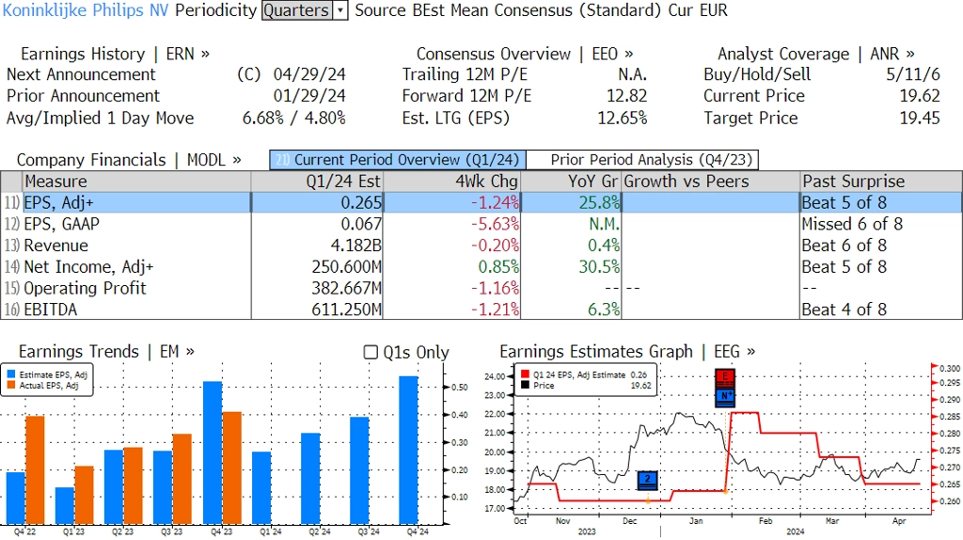
Task: Click the Growth vs Peers column header
Action: coord(711,182)
